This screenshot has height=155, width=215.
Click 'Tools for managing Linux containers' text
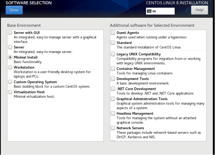[145, 73]
